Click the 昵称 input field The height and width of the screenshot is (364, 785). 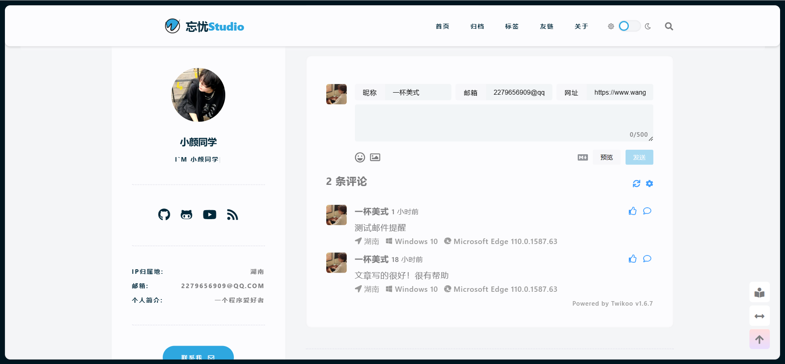418,92
